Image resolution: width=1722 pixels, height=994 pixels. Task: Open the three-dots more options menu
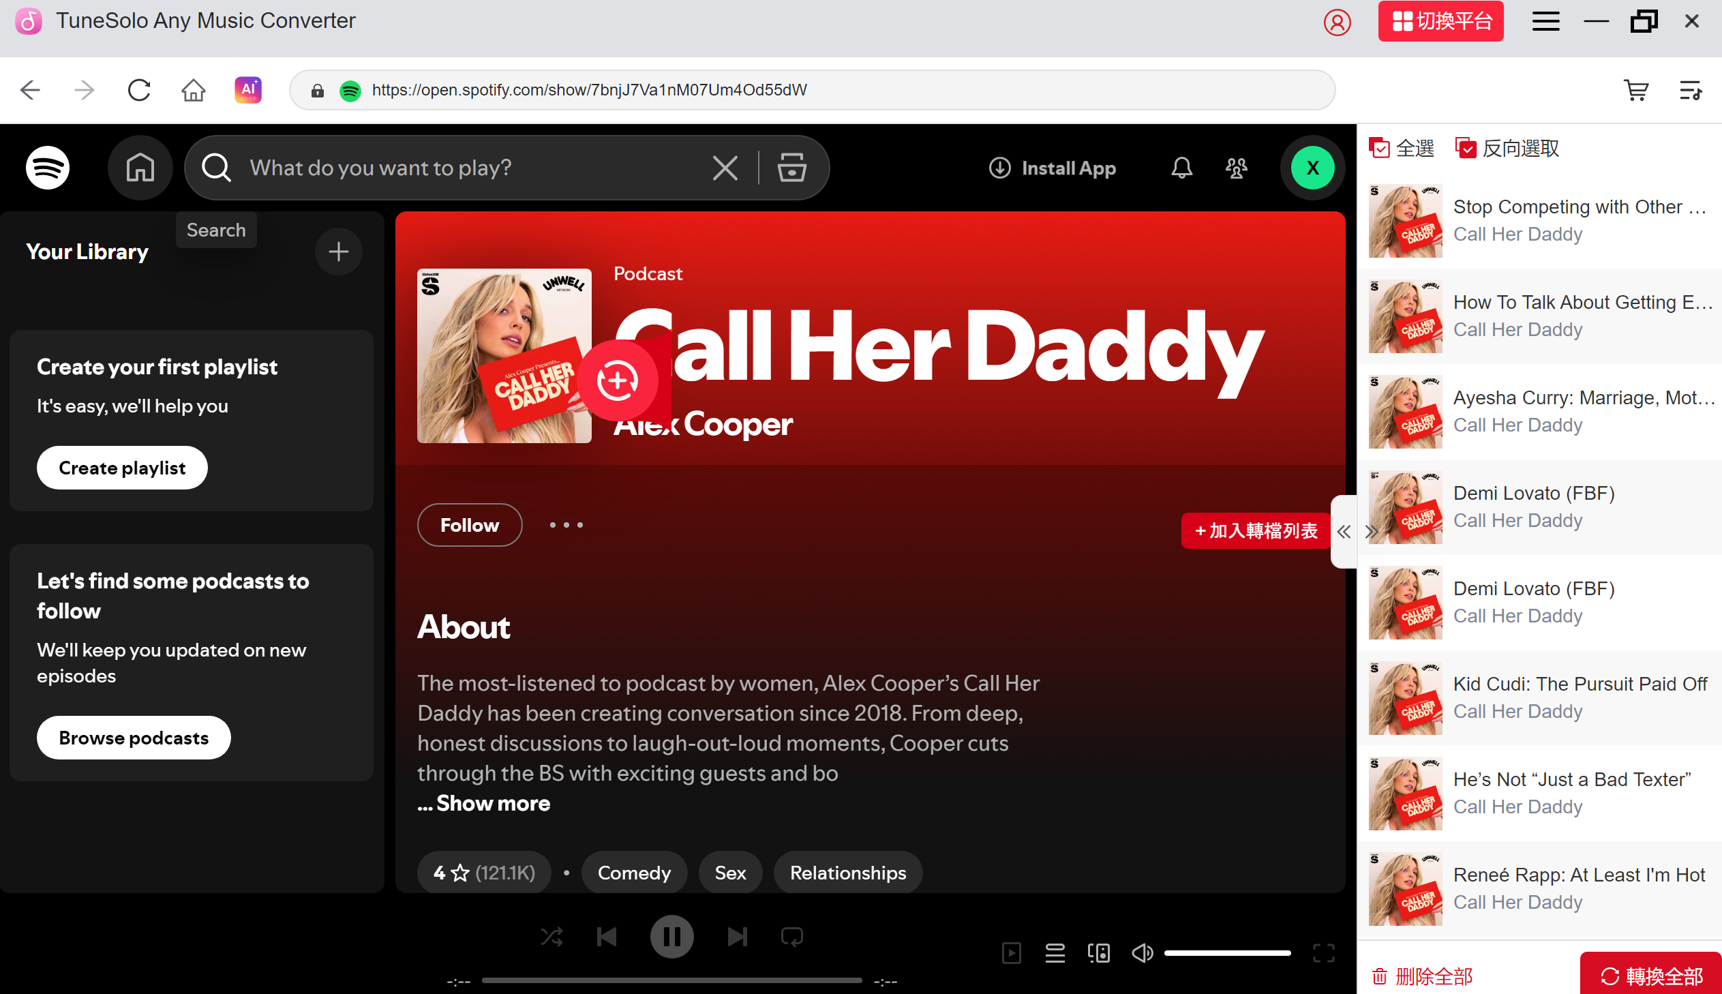click(566, 525)
